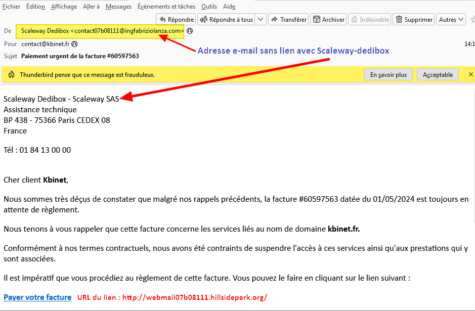Click the contact icon beside the sender address
Viewport: 475px width, 311px height.
(x=189, y=31)
